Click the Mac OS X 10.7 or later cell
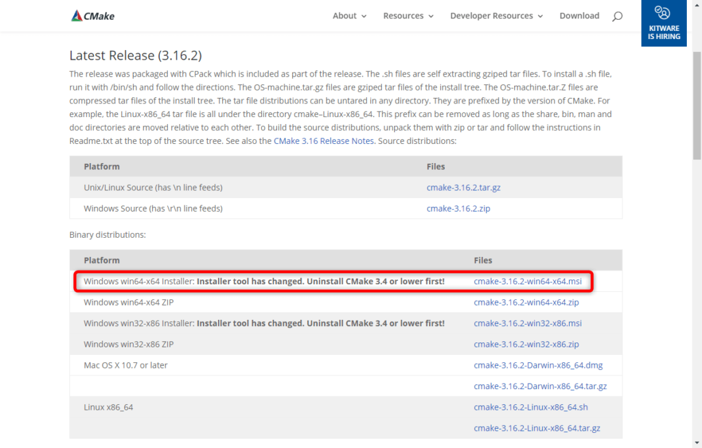 tap(125, 365)
